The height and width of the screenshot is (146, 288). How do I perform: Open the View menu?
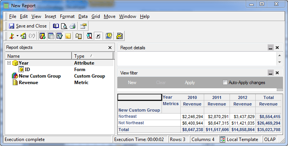(36, 16)
